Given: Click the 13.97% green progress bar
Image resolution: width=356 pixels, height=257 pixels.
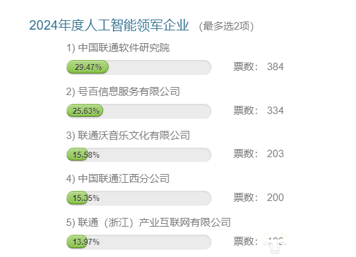Looking at the screenshot, I should coord(76,241).
